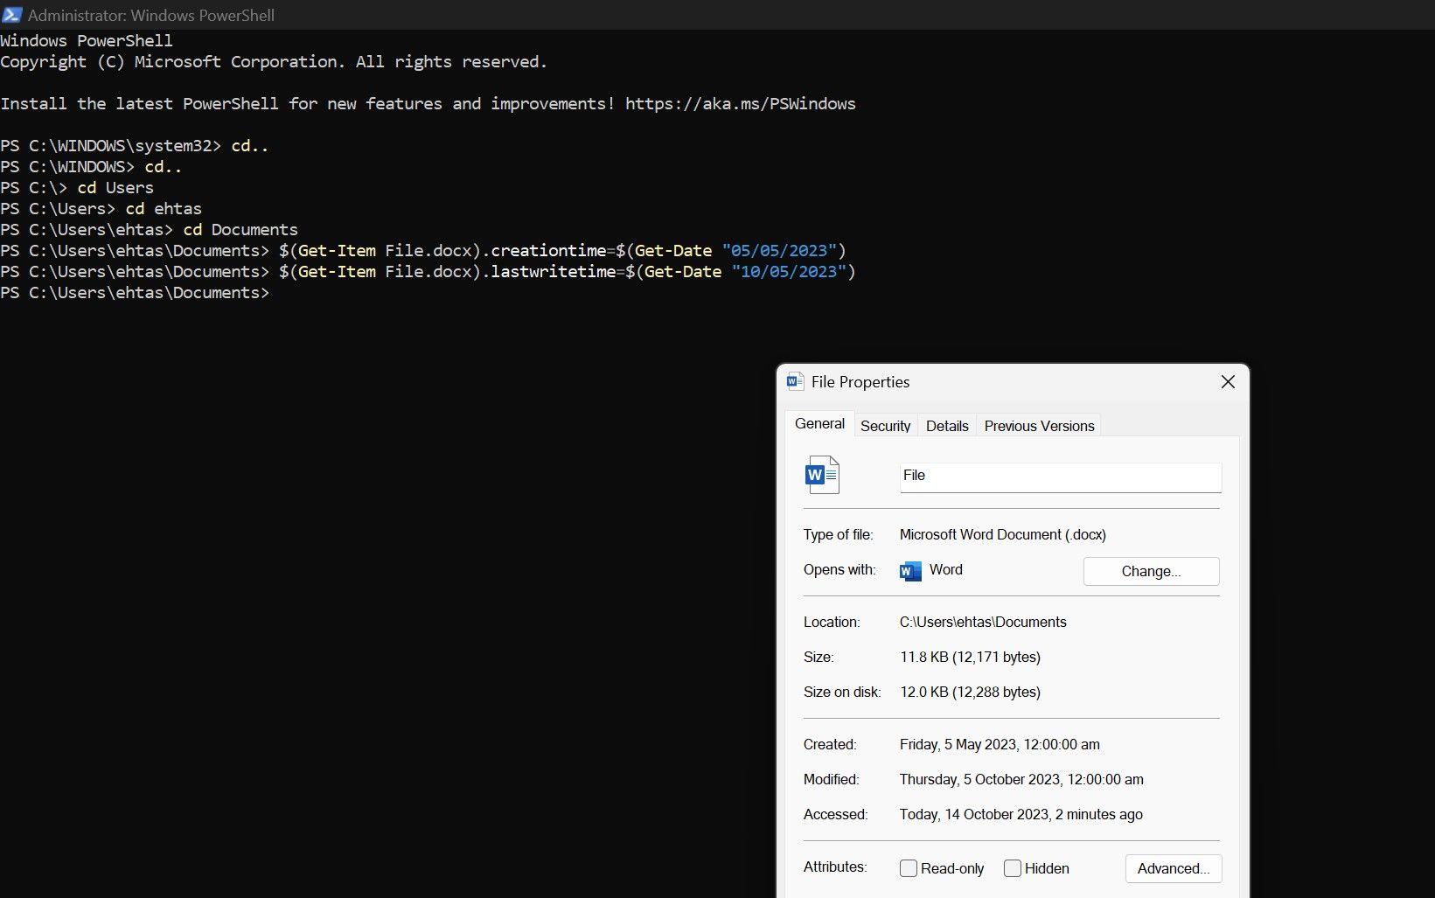The image size is (1435, 898).
Task: Close the File Properties dialog
Action: 1228,382
